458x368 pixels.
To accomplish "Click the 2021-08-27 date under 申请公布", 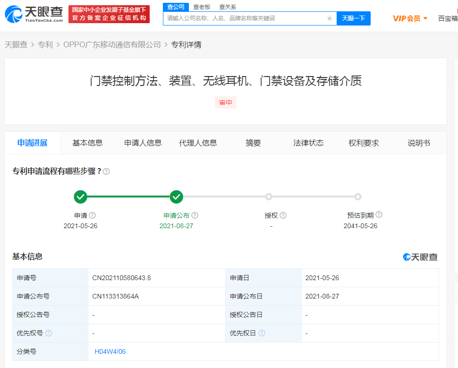I will tap(177, 226).
